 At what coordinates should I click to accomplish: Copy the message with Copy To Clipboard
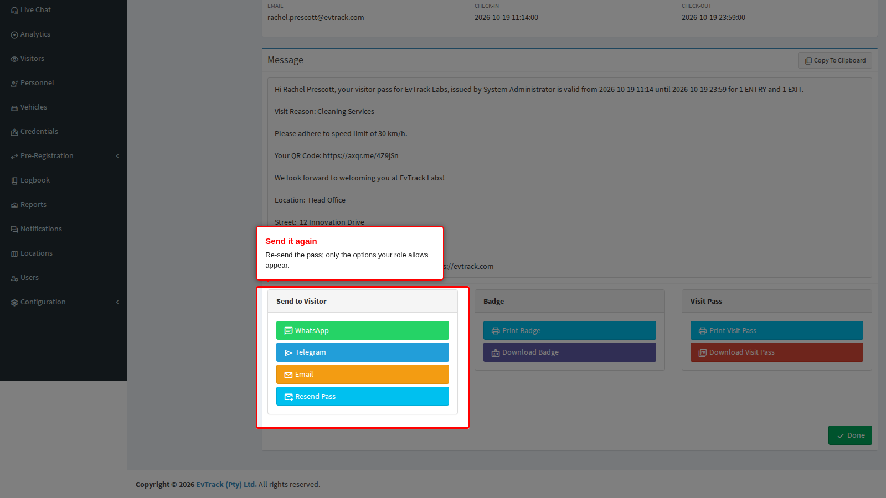[835, 60]
